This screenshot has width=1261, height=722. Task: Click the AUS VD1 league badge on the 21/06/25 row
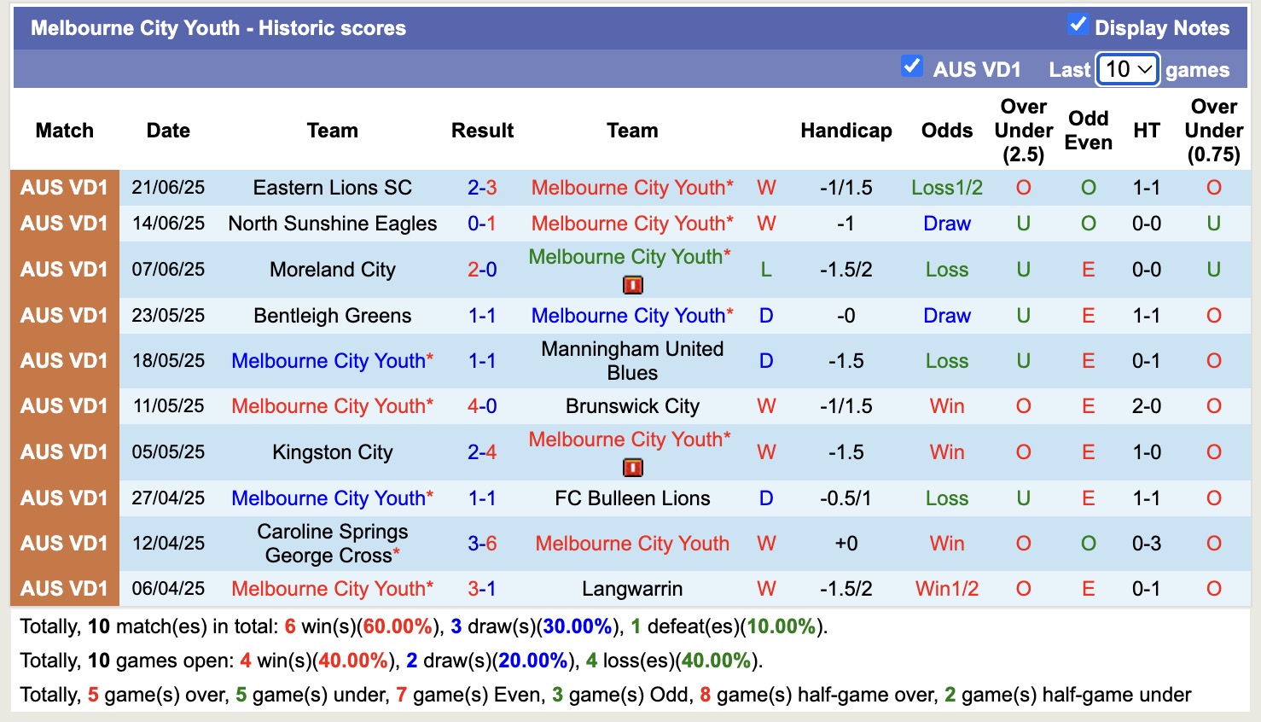pyautogui.click(x=64, y=187)
